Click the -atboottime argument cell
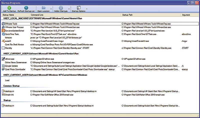The image size is (200, 118). click(x=186, y=34)
